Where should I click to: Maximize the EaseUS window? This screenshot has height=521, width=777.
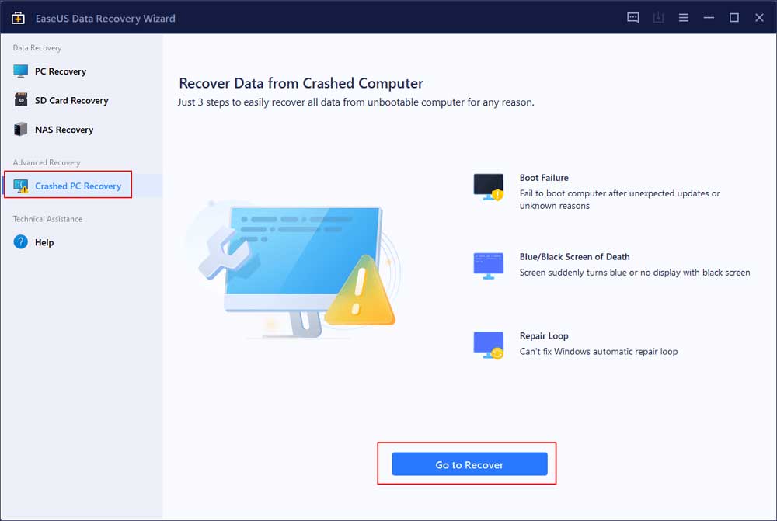click(x=734, y=18)
